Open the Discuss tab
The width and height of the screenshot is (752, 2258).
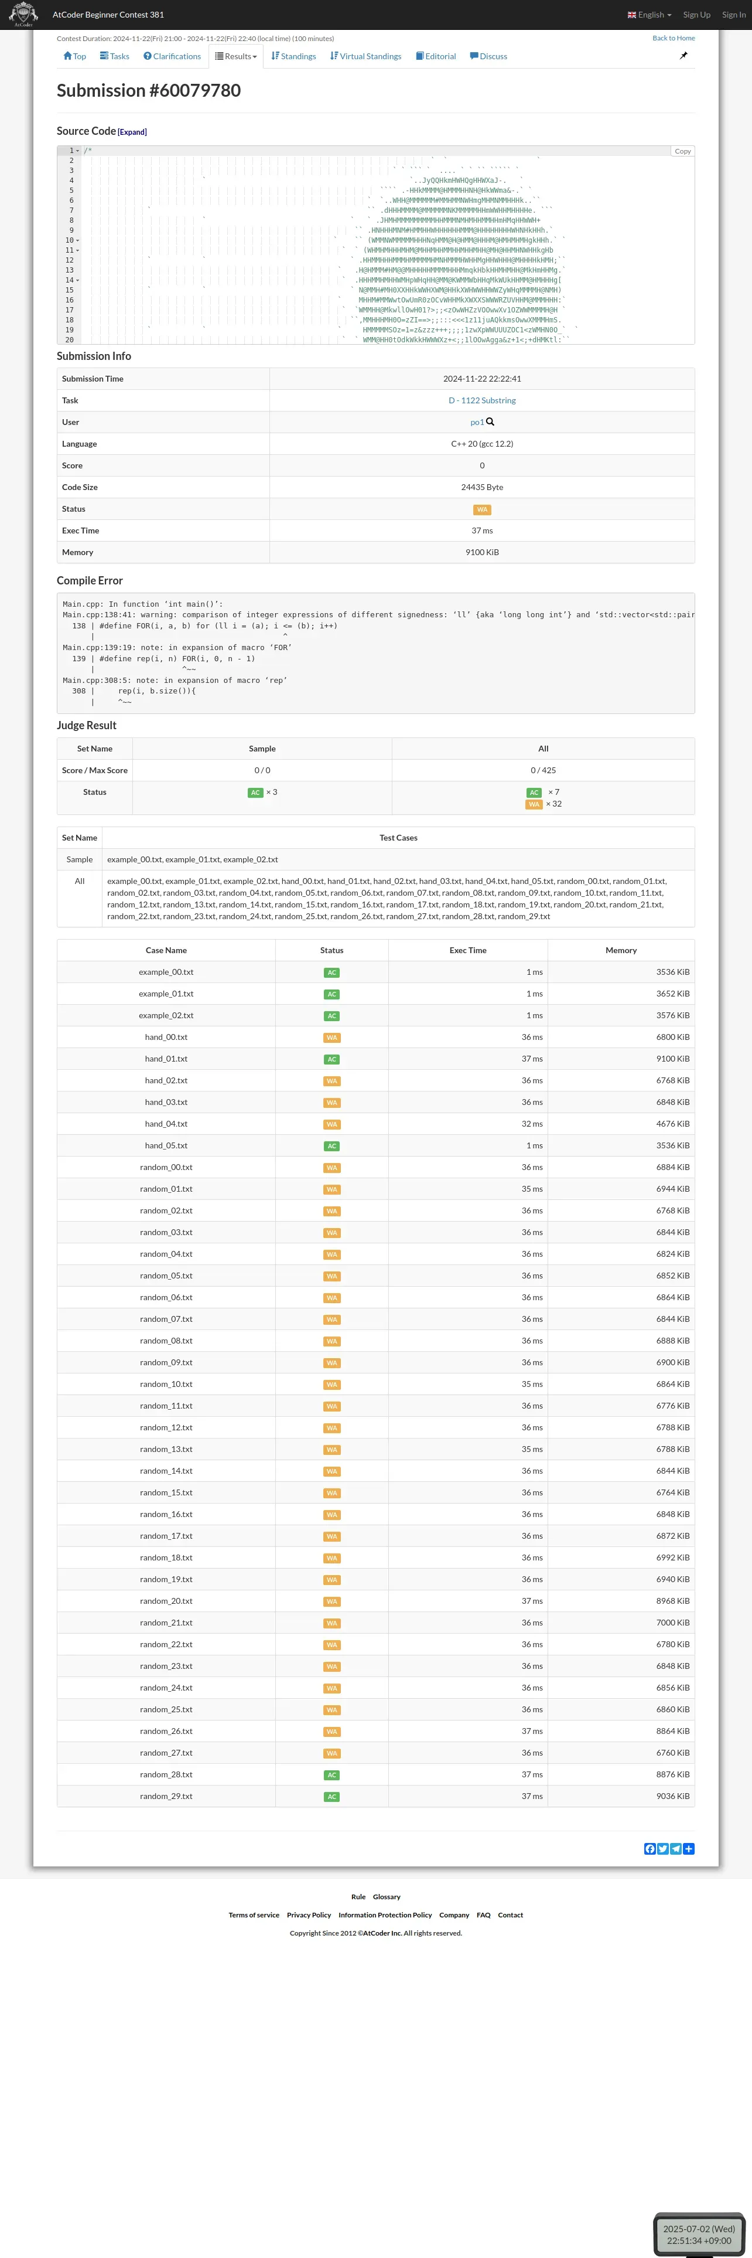[x=488, y=56]
